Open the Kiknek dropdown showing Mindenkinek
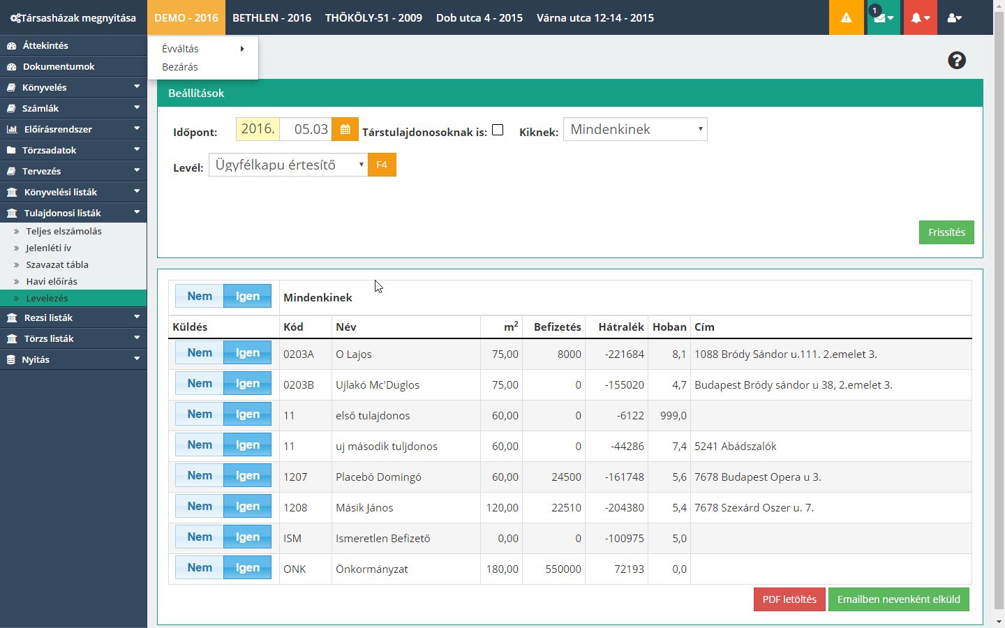Viewport: 1005px width, 628px height. click(x=634, y=129)
